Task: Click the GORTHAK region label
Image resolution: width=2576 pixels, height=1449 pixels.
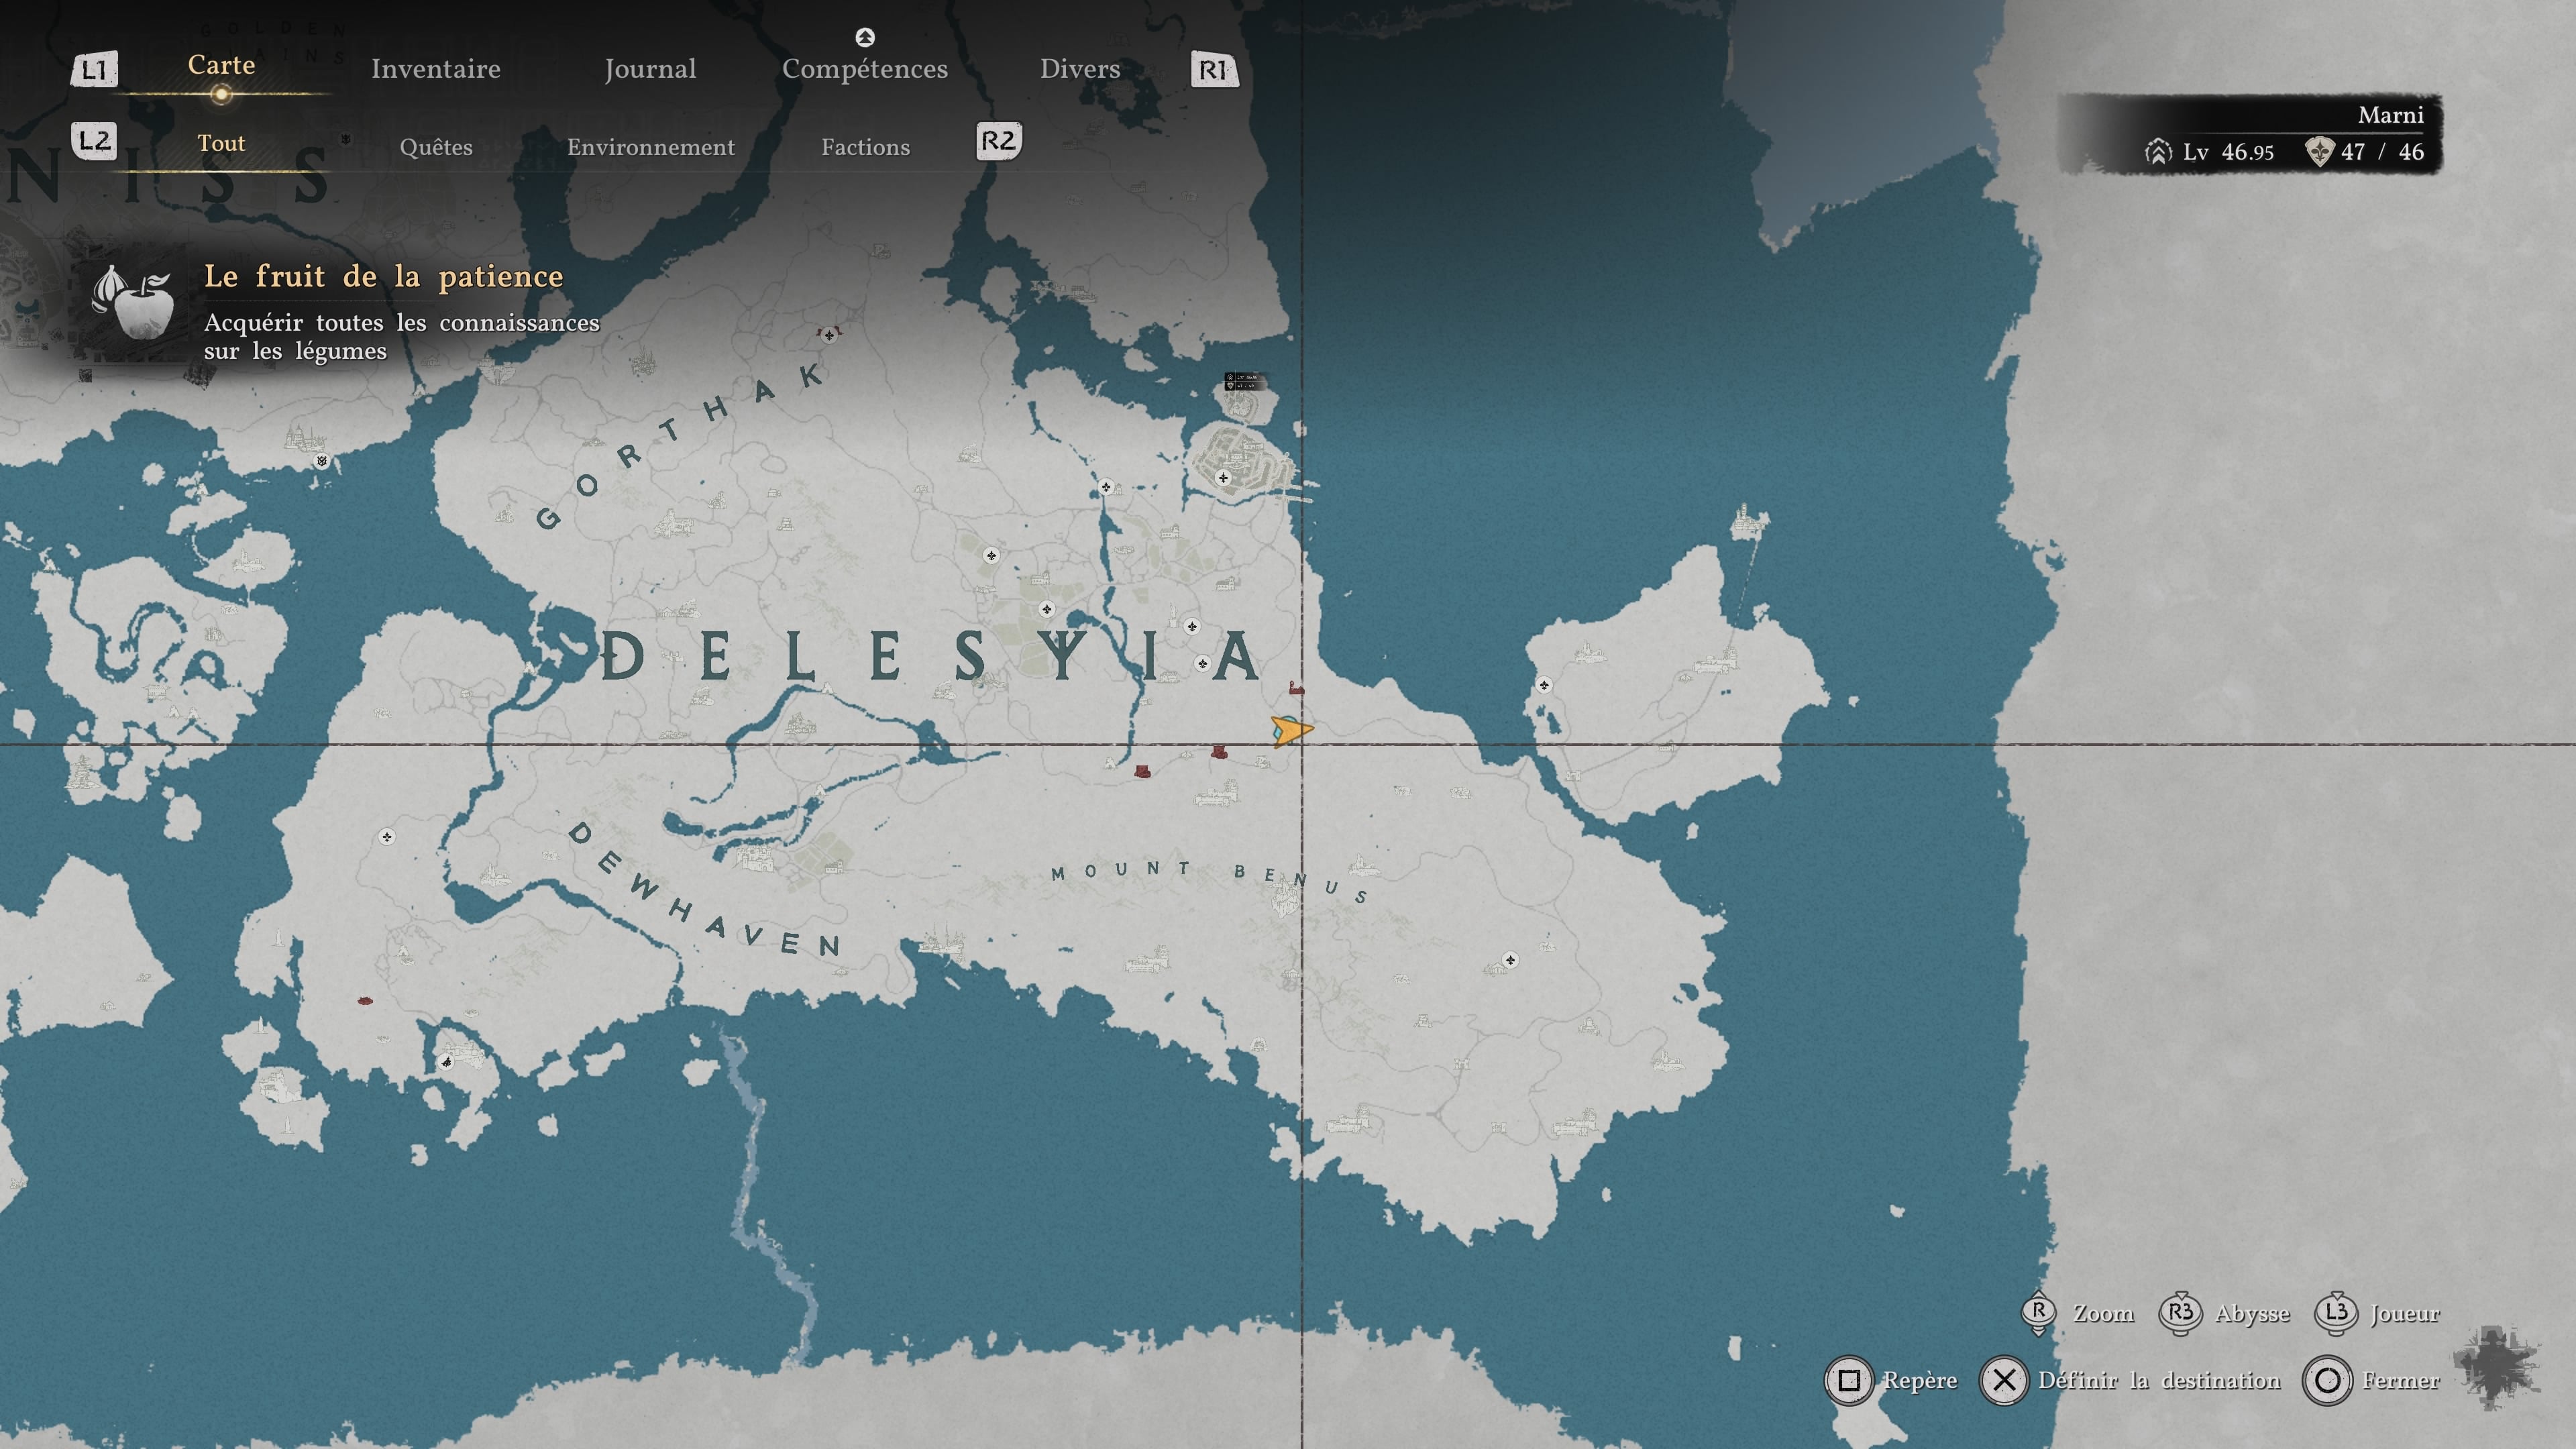Action: [680, 446]
